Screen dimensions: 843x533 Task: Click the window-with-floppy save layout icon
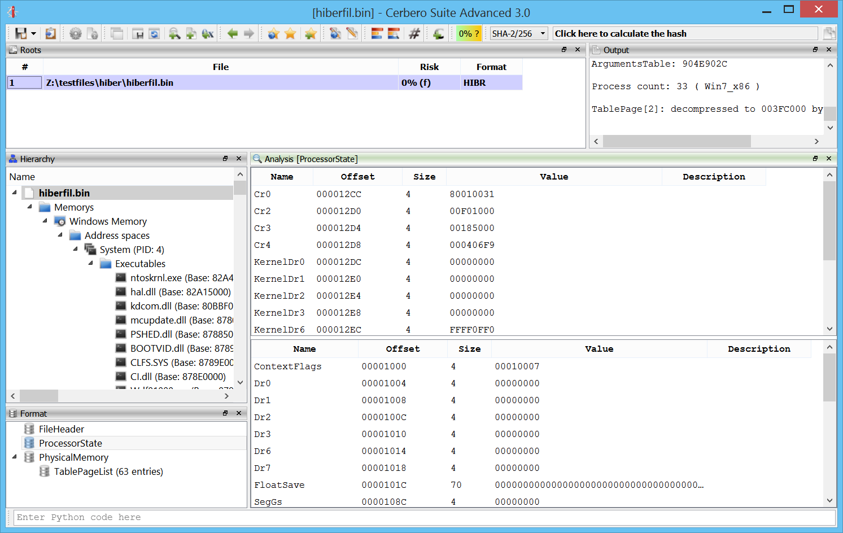[x=138, y=34]
